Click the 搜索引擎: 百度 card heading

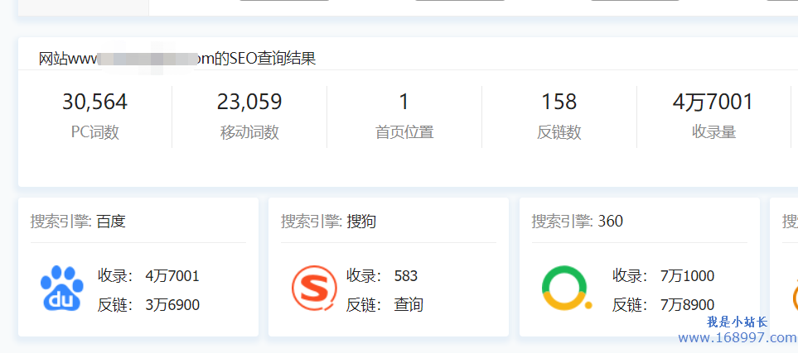(x=78, y=222)
